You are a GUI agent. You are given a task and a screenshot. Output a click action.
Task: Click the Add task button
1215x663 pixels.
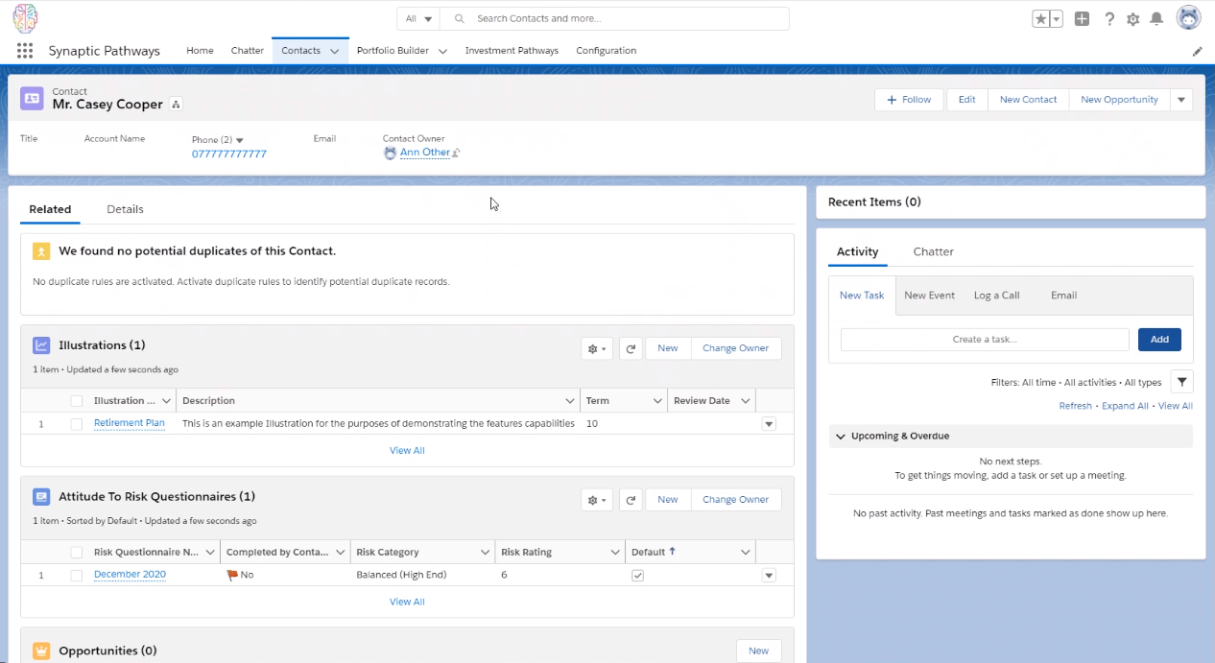pos(1159,340)
